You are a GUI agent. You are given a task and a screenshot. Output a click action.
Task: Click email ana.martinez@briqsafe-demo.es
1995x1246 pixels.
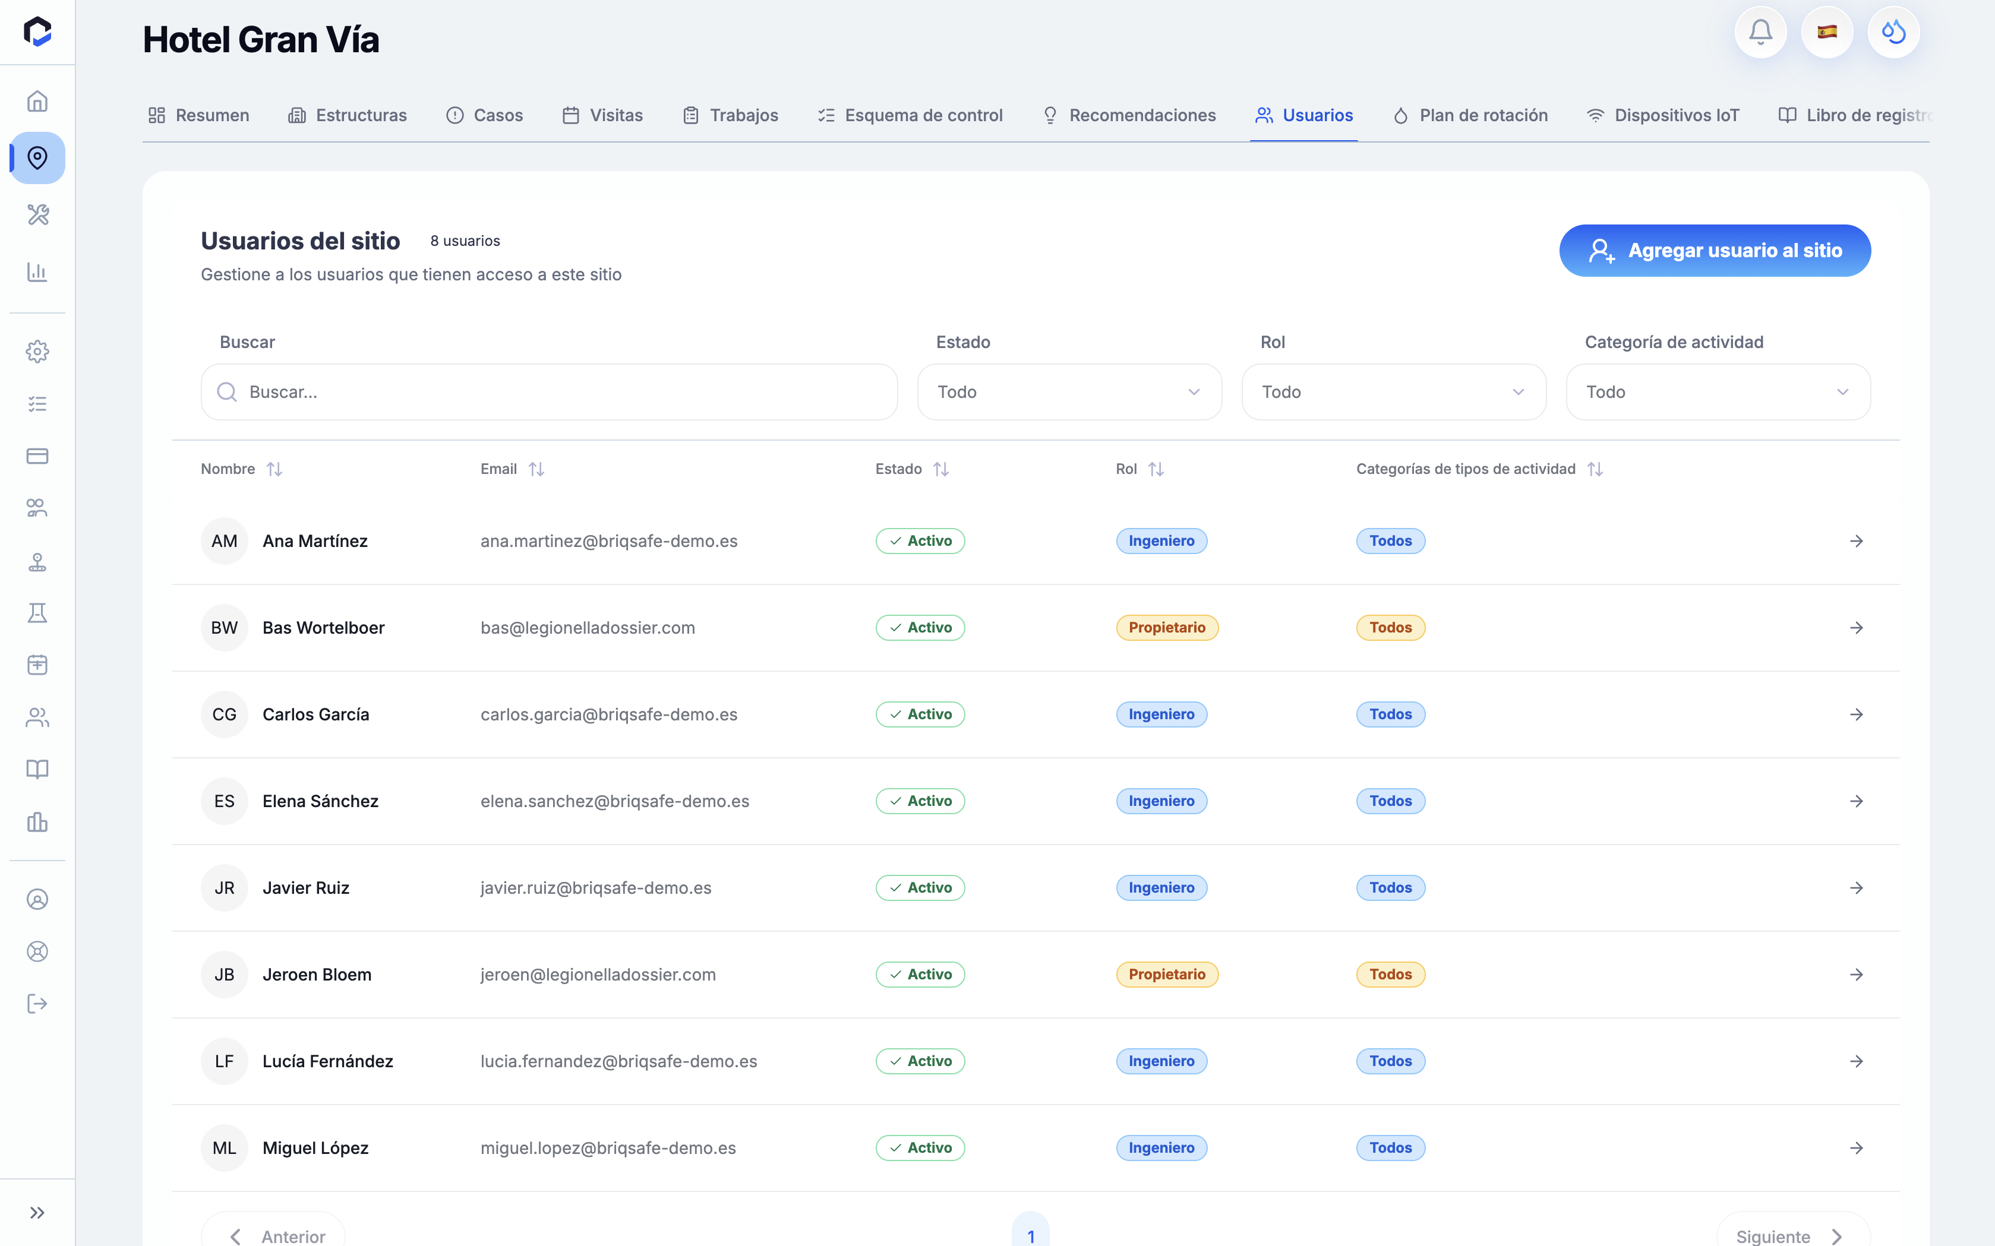click(609, 542)
